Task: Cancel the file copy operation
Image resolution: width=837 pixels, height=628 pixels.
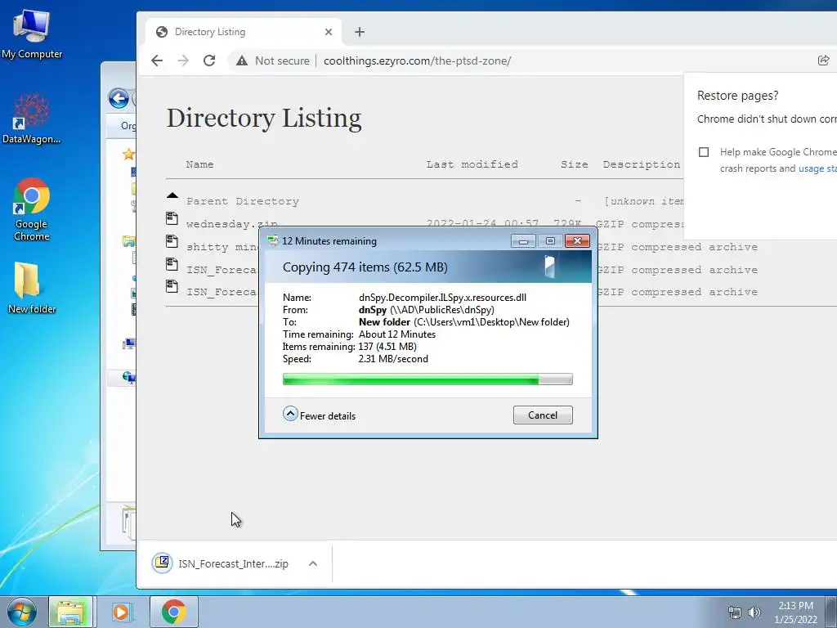Action: click(543, 415)
